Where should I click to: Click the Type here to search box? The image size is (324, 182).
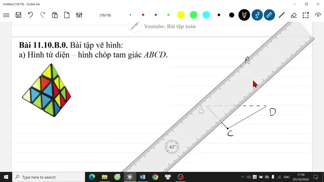pos(49,177)
